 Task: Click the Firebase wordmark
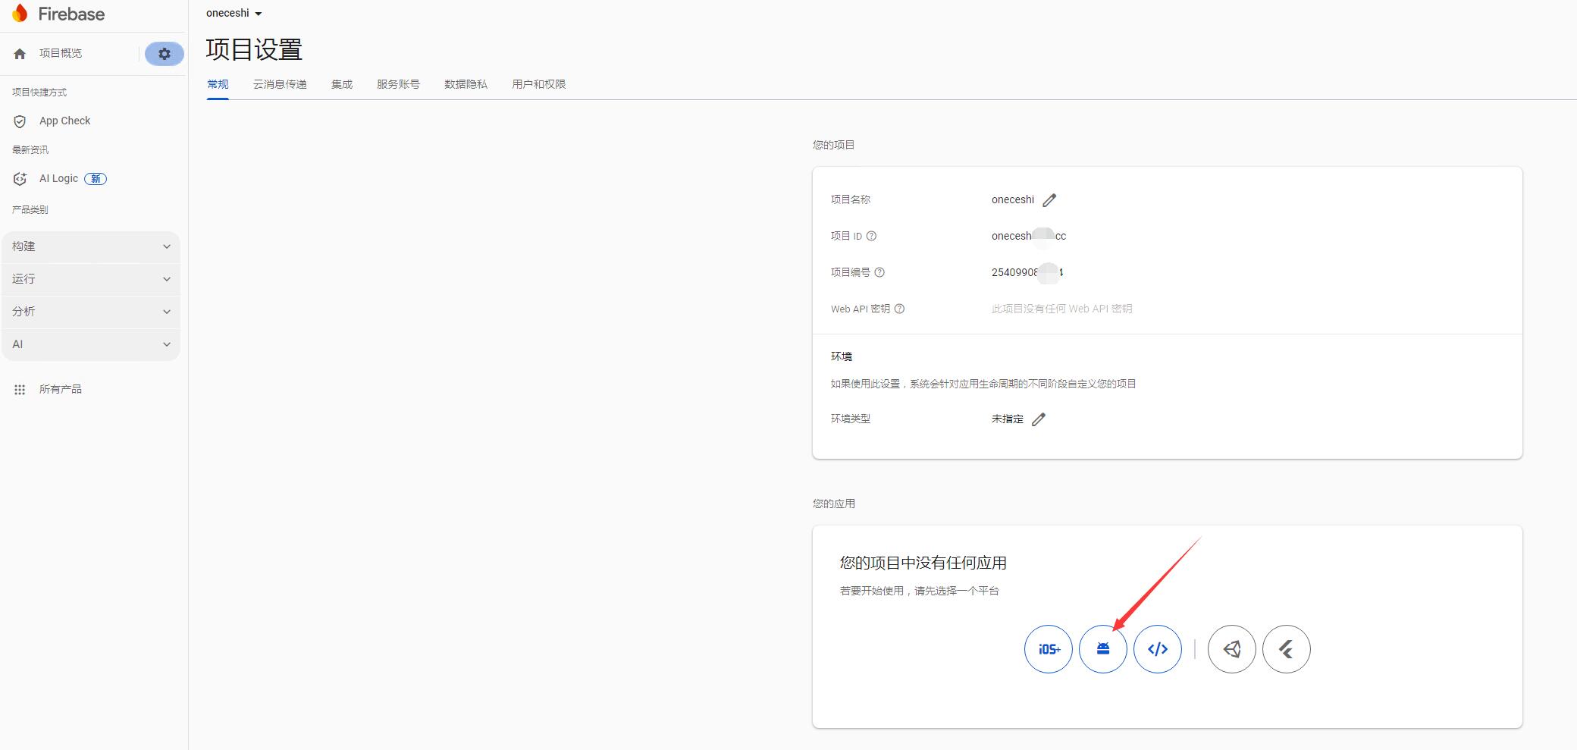click(71, 14)
